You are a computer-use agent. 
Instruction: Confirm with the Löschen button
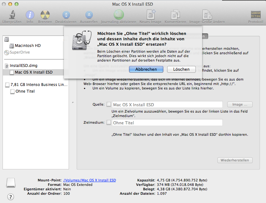[181, 69]
